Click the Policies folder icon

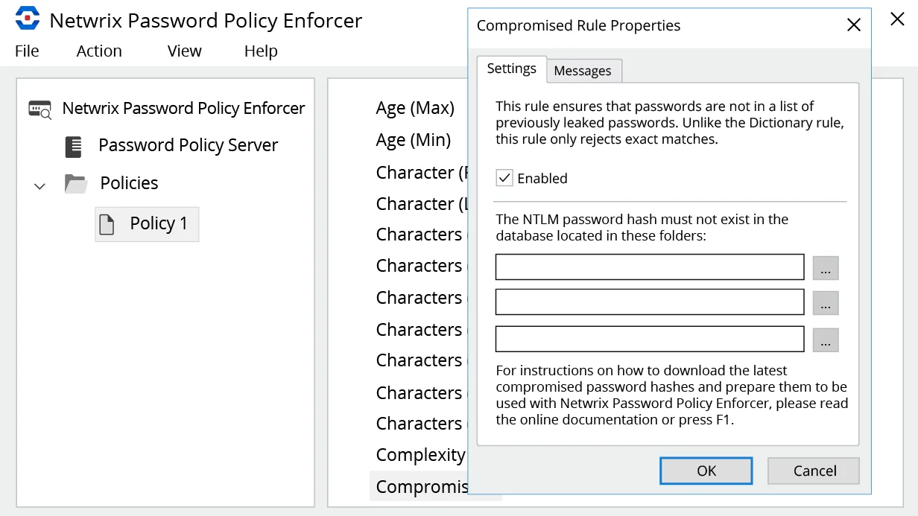pyautogui.click(x=75, y=183)
